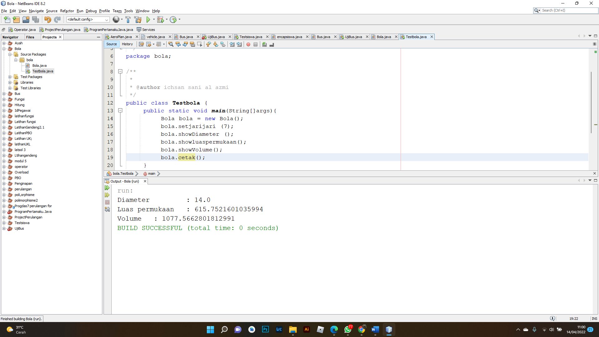Click the Services window button
599x337 pixels.
146,30
